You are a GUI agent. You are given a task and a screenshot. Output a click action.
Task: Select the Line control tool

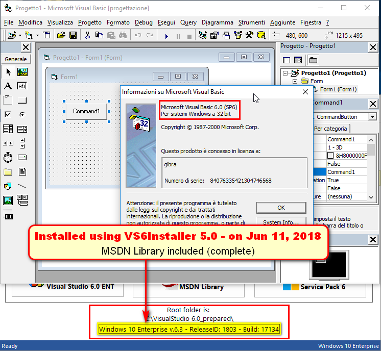coord(22,186)
